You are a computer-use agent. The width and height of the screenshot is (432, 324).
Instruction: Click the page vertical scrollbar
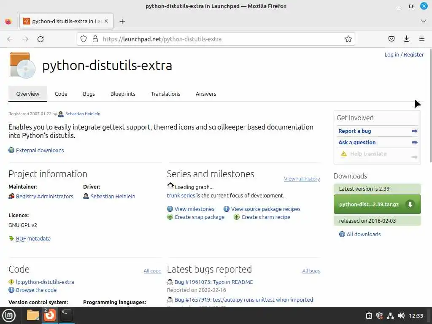tap(430, 105)
